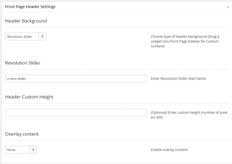
Task: Click the Header Custom Height section heading
Action: [x=29, y=97]
